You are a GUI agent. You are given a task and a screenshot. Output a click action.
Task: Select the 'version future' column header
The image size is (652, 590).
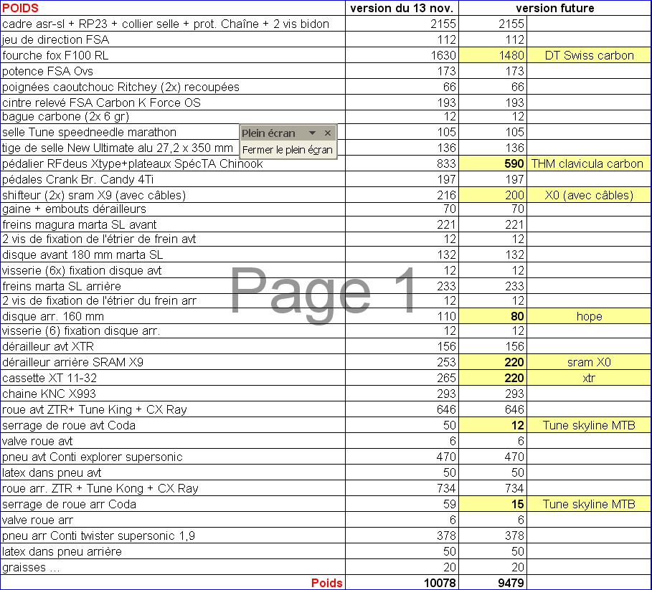click(x=555, y=8)
